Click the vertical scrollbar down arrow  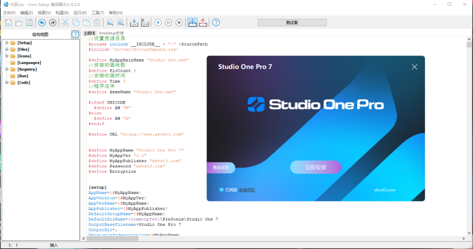click(x=469, y=233)
